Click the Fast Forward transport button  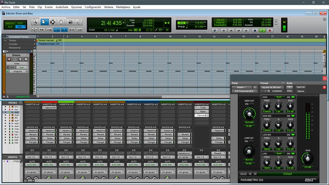click(x=239, y=31)
